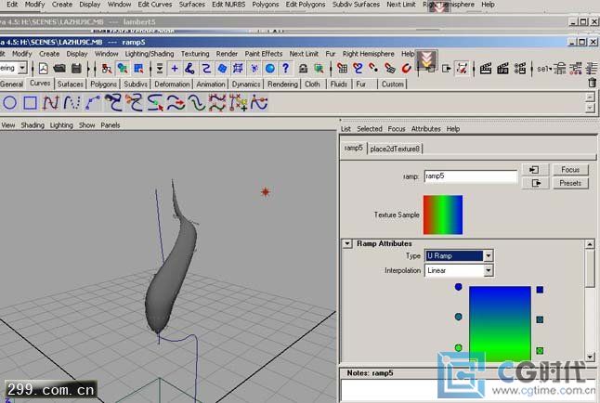
Task: Click the go to output connection button
Action: point(535,183)
